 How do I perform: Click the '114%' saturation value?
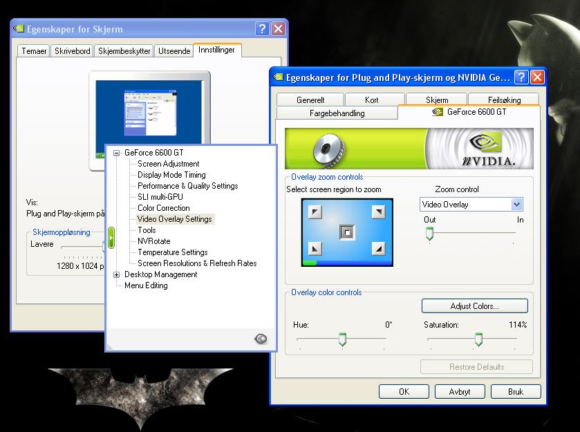(x=518, y=325)
